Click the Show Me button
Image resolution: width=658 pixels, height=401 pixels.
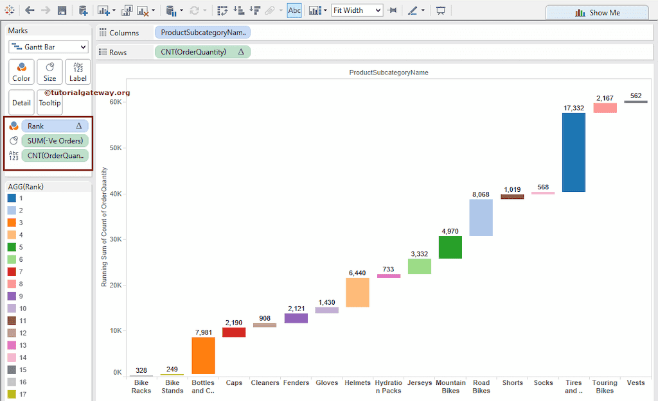tap(597, 11)
